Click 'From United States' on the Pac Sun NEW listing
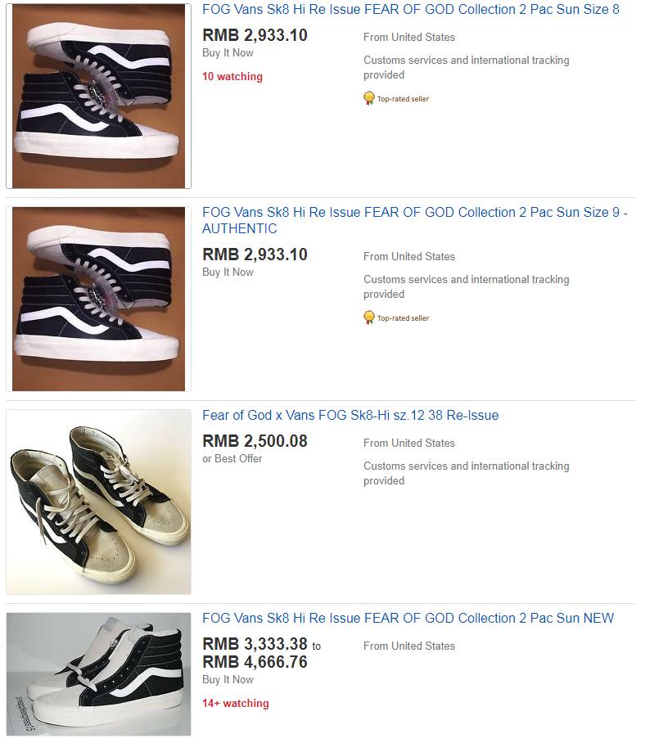 pyautogui.click(x=409, y=646)
